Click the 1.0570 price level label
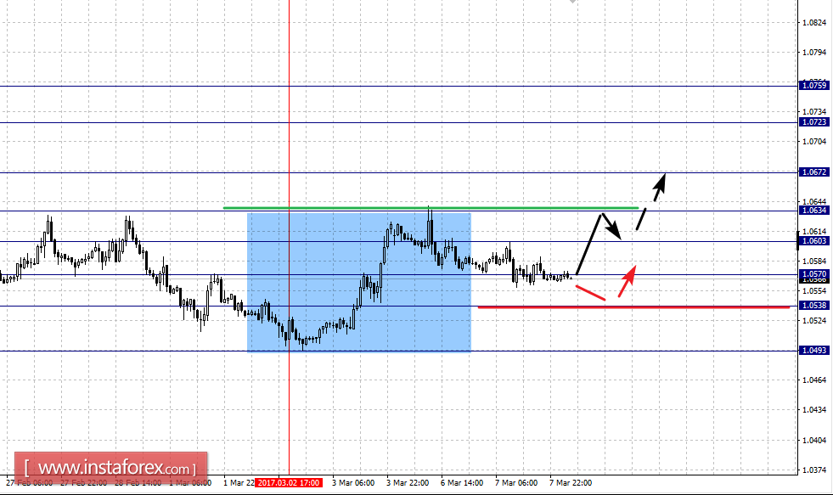This screenshot has height=495, width=833. pos(813,274)
